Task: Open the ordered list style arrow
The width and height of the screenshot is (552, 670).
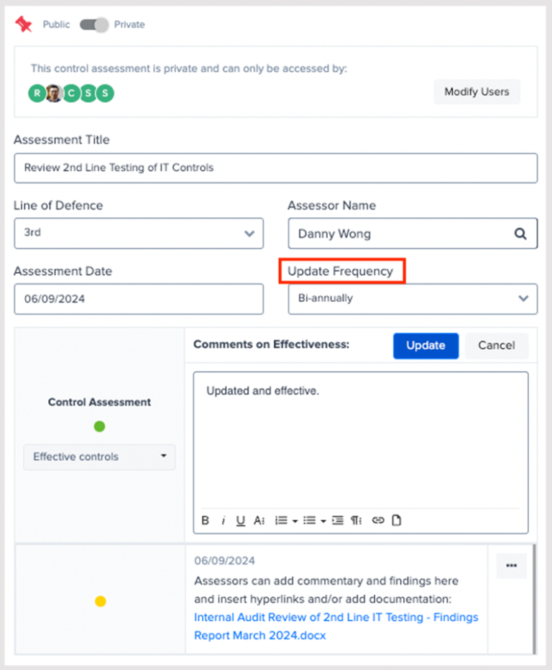Action: point(295,521)
